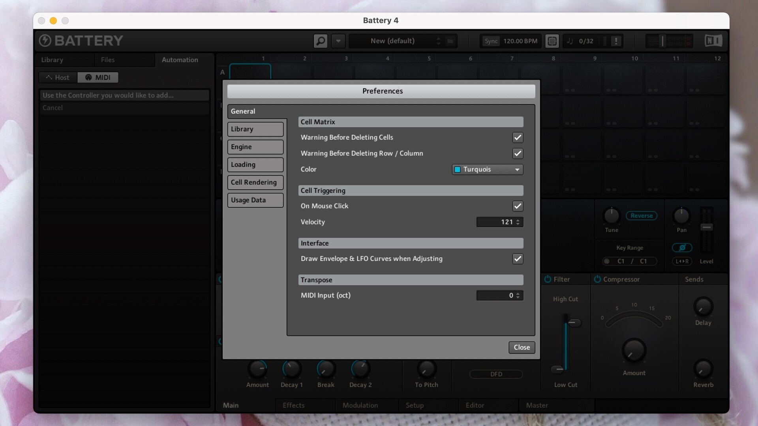Image resolution: width=758 pixels, height=426 pixels.
Task: Click the MIDI Input (oct) stepper arrows
Action: point(518,295)
